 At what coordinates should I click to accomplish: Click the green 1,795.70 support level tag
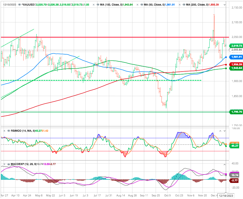[235, 112]
